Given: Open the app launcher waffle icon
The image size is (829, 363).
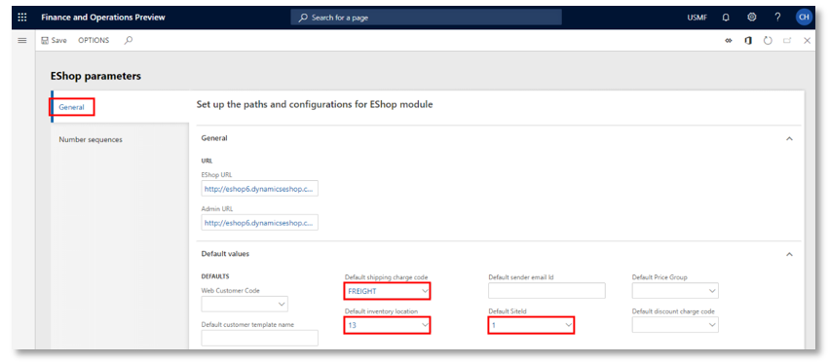Looking at the screenshot, I should 22,18.
